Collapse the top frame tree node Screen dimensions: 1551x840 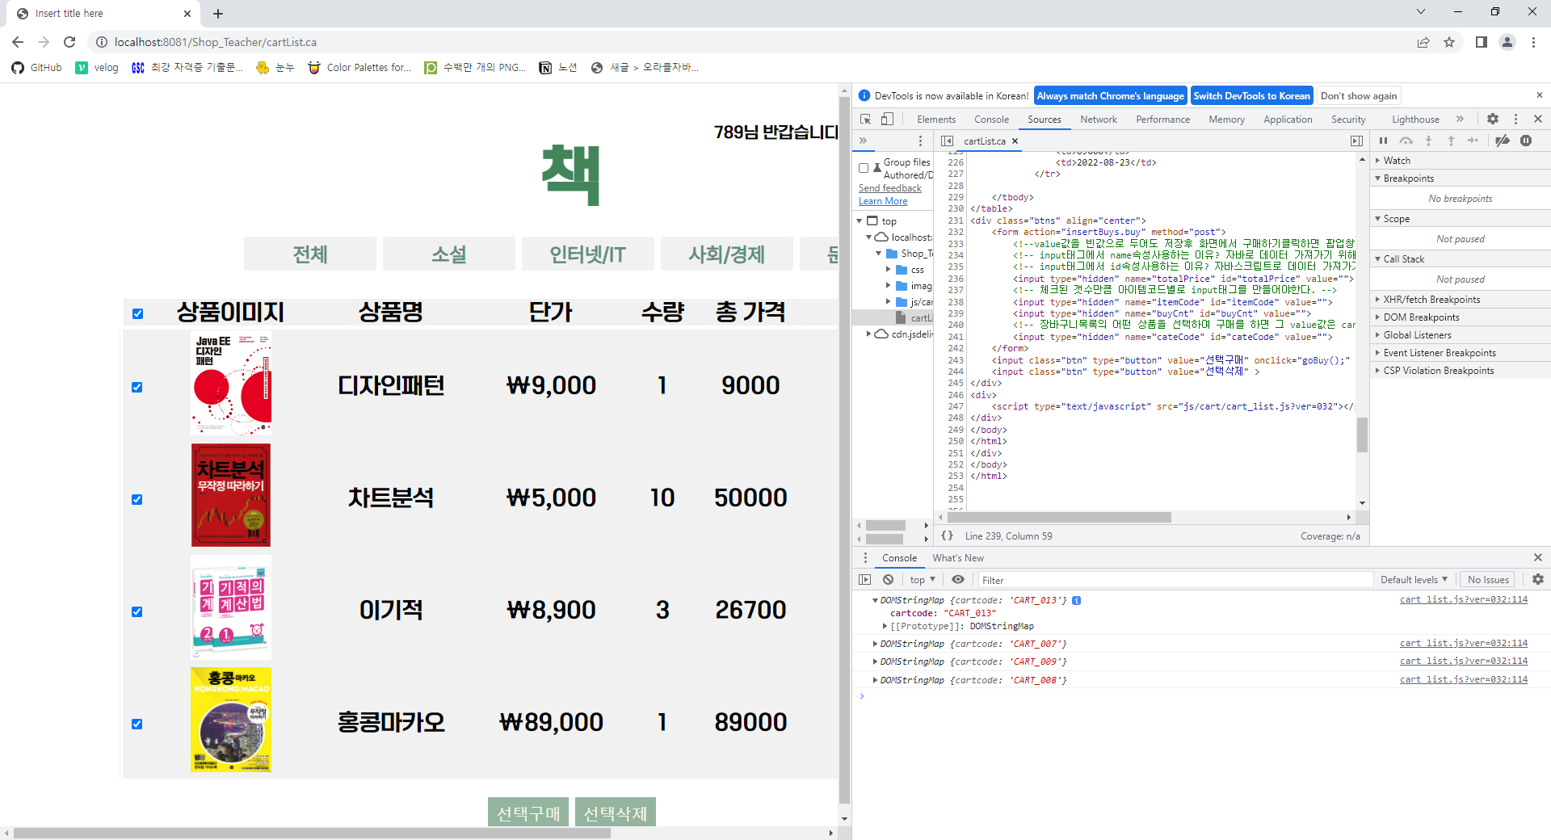(x=860, y=220)
